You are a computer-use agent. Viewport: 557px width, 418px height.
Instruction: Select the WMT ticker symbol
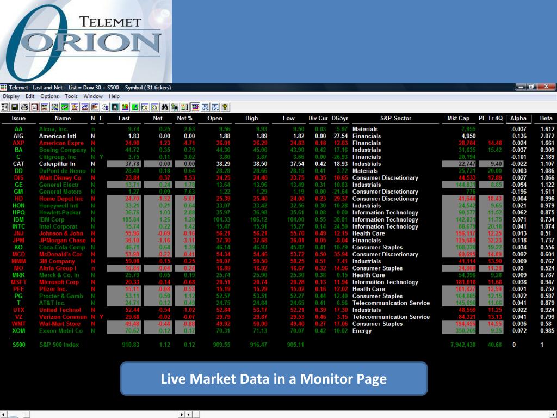click(18, 324)
